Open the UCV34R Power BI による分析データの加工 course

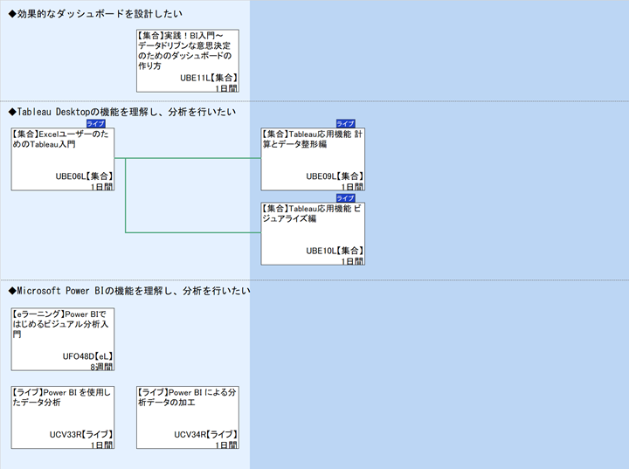[188, 417]
